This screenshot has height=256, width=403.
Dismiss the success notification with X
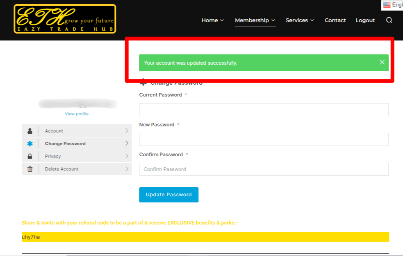coord(382,62)
